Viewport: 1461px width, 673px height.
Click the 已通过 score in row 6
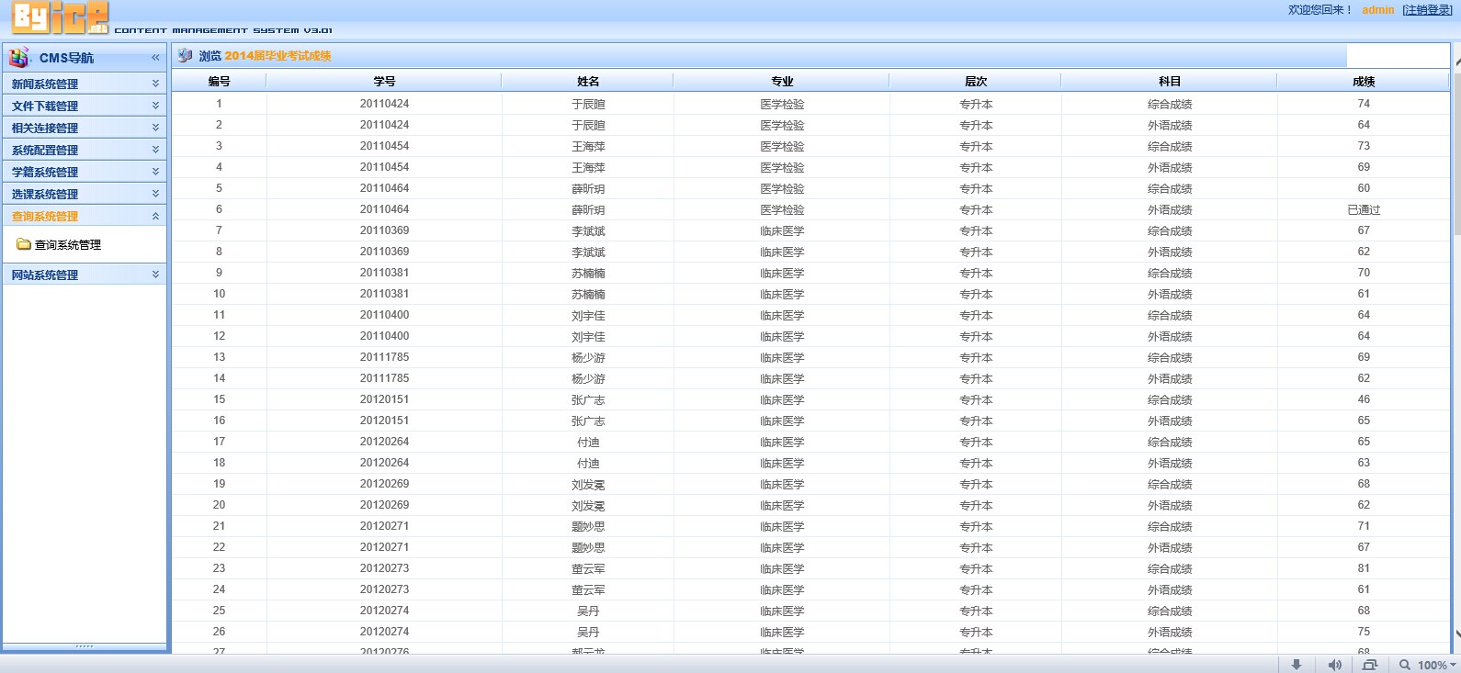[1364, 209]
